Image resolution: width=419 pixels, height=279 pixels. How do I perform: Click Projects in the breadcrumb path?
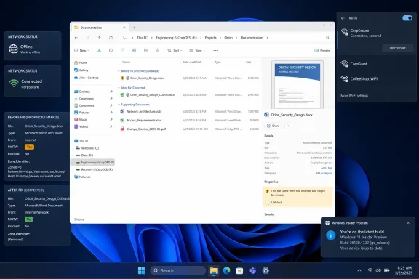210,38
